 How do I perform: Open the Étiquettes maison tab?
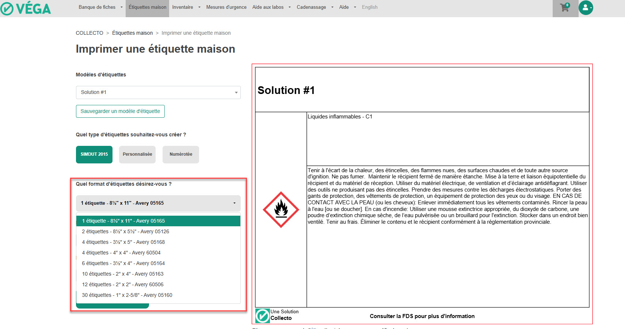[147, 7]
